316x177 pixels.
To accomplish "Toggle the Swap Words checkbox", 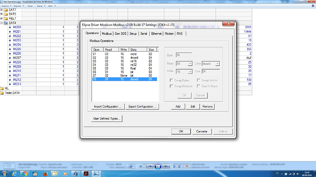I will click(198, 80).
